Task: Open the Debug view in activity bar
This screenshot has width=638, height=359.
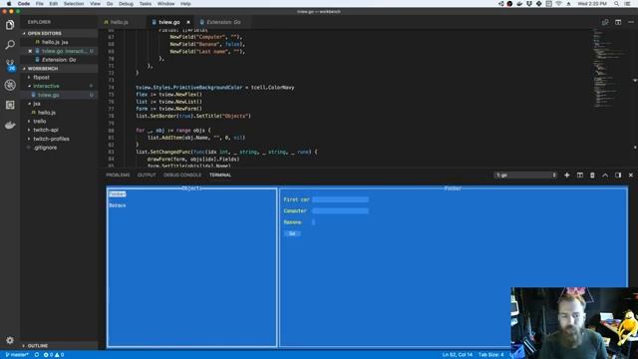Action: pos(10,85)
